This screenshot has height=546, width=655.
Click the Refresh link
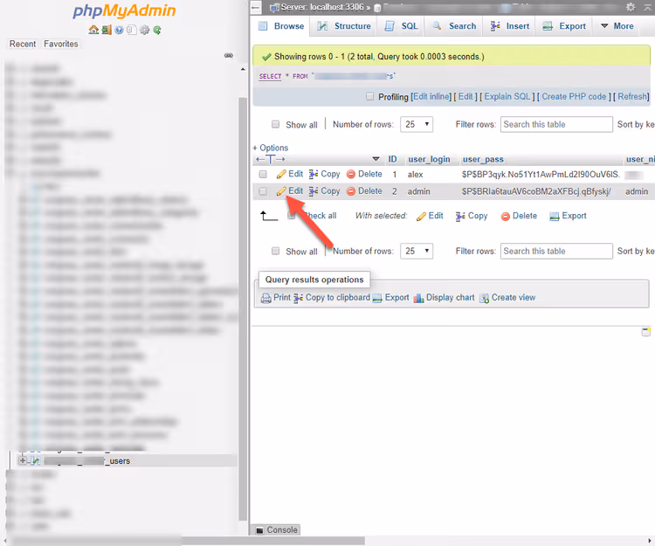(x=632, y=96)
